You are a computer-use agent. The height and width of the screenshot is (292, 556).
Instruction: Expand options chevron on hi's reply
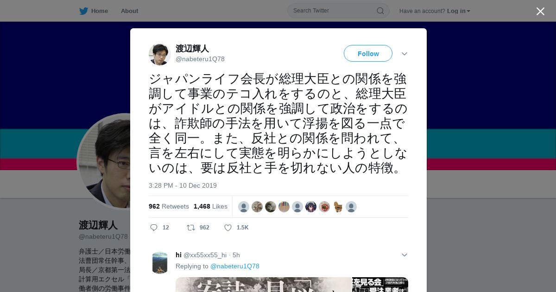pos(404,255)
